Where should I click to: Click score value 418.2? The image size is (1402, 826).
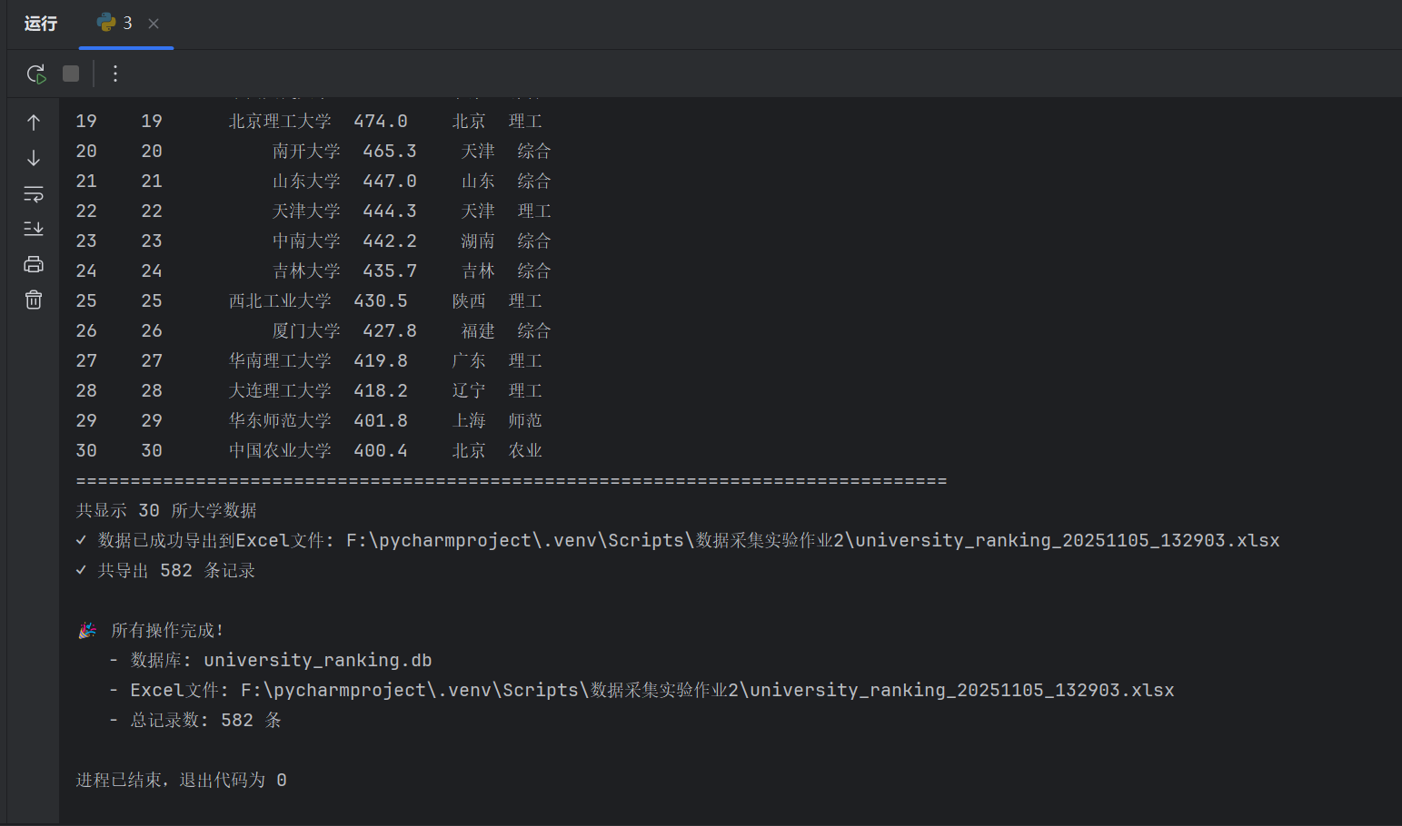coord(381,390)
